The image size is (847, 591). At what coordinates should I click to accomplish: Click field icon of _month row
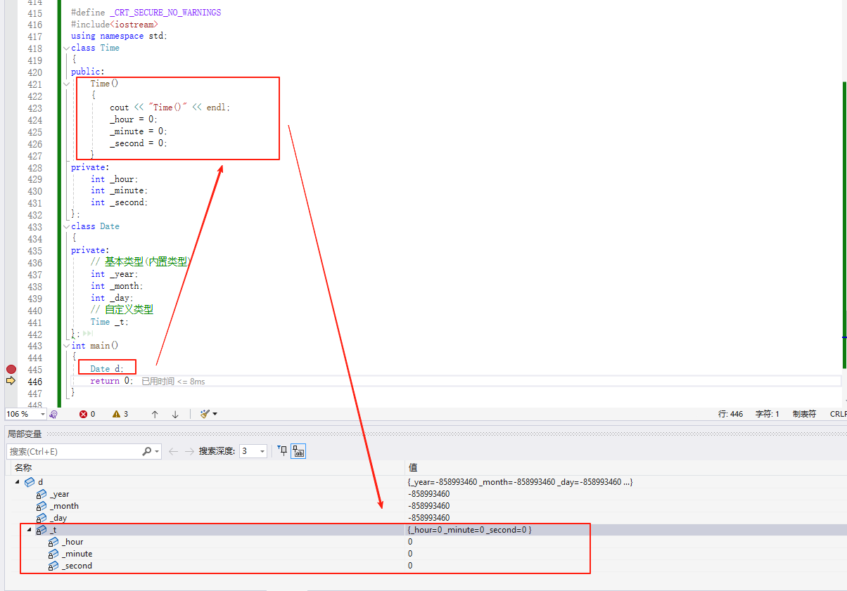(42, 506)
